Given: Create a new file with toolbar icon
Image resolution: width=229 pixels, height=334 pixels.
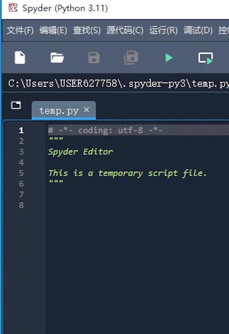Looking at the screenshot, I should [x=20, y=58].
